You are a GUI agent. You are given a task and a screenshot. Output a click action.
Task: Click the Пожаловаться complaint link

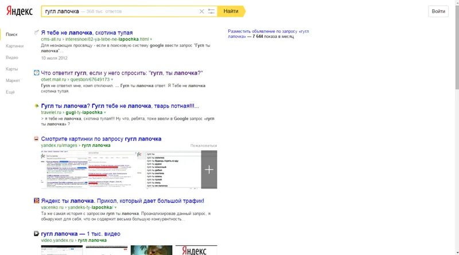204,146
